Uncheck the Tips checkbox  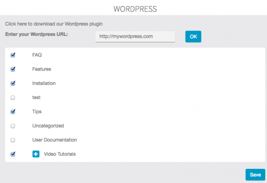[x=13, y=111]
